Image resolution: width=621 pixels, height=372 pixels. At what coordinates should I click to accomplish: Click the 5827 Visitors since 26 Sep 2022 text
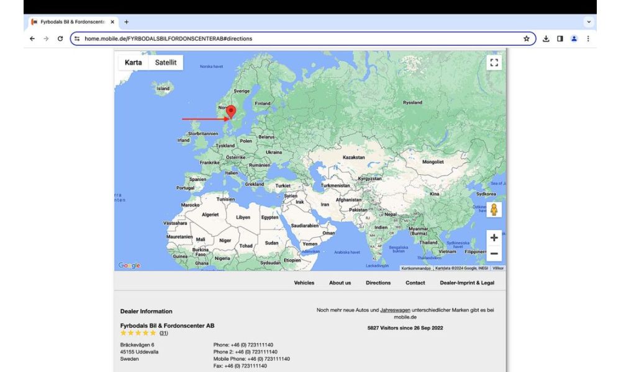point(405,328)
